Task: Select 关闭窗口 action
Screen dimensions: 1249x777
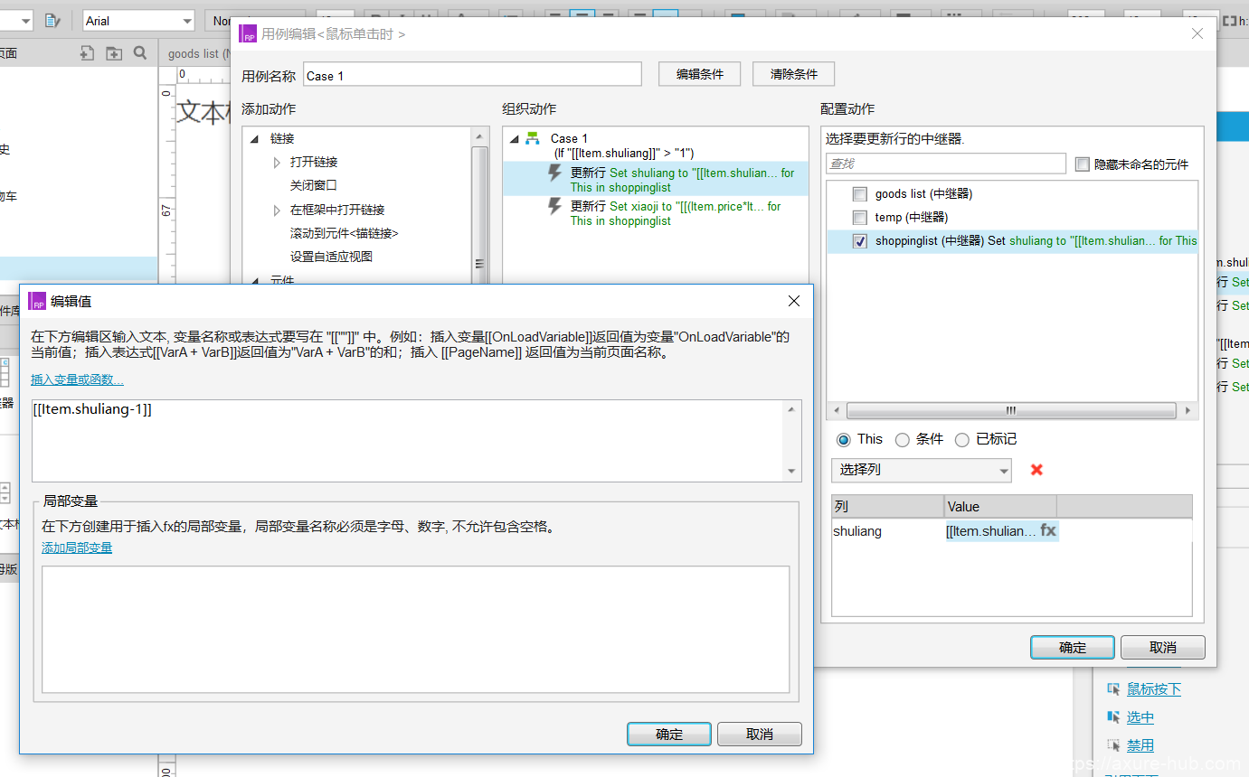Action: click(314, 185)
